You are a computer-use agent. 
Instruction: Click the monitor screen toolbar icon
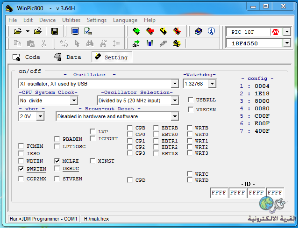click(75, 31)
